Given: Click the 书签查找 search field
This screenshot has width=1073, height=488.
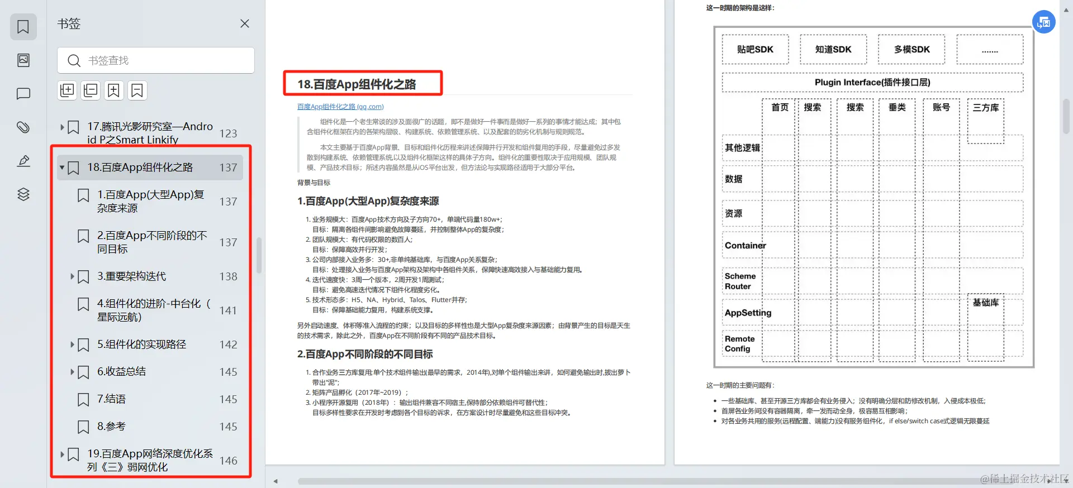Looking at the screenshot, I should (155, 60).
